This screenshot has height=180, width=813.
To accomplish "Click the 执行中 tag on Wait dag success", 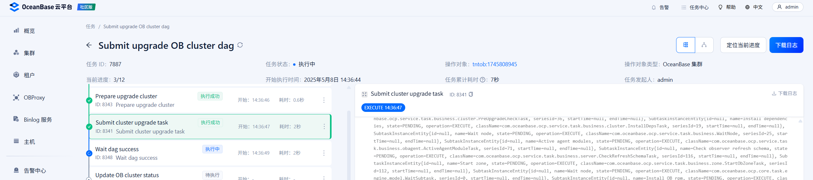I will tap(212, 149).
